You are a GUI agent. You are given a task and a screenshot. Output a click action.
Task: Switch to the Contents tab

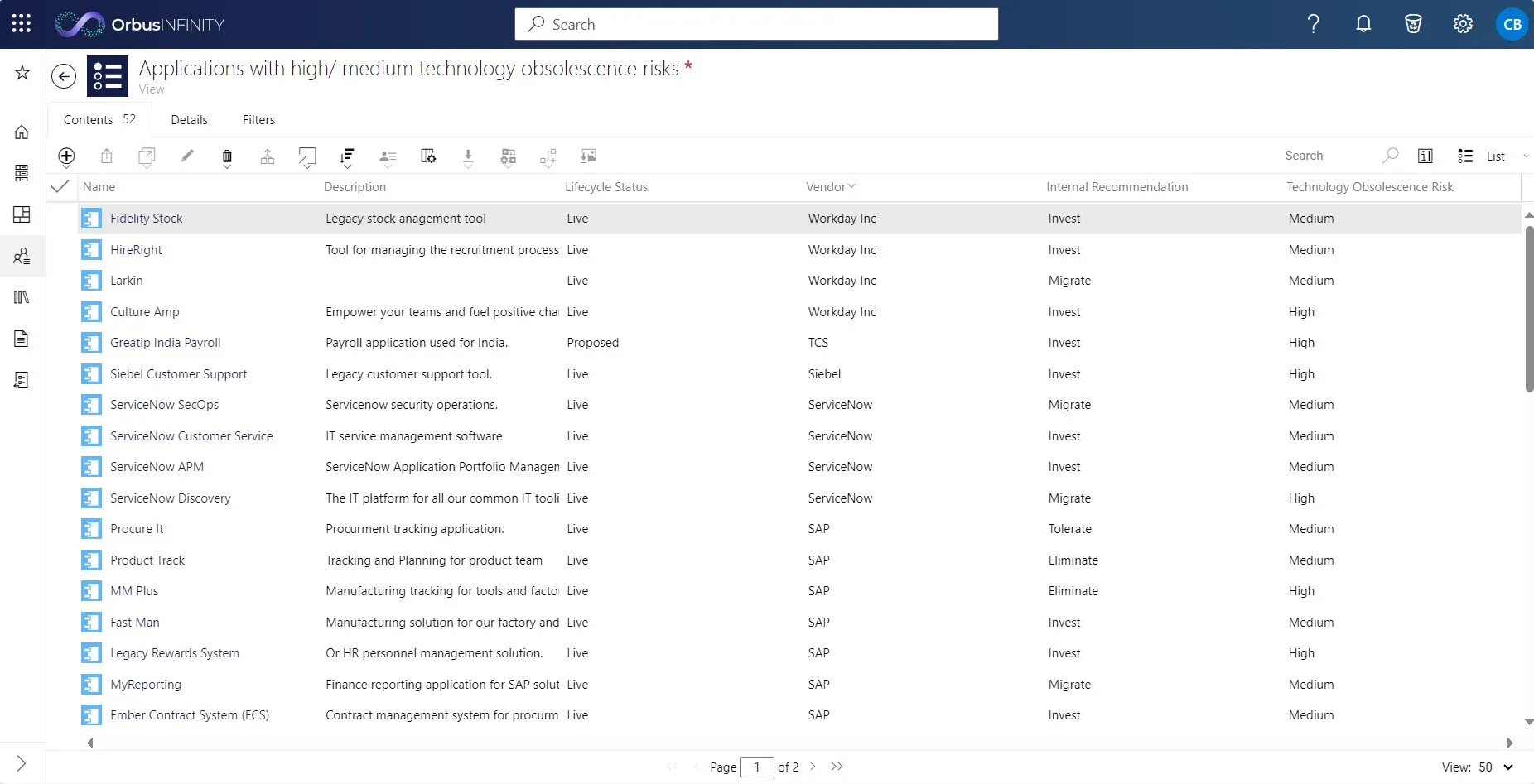[x=99, y=120]
